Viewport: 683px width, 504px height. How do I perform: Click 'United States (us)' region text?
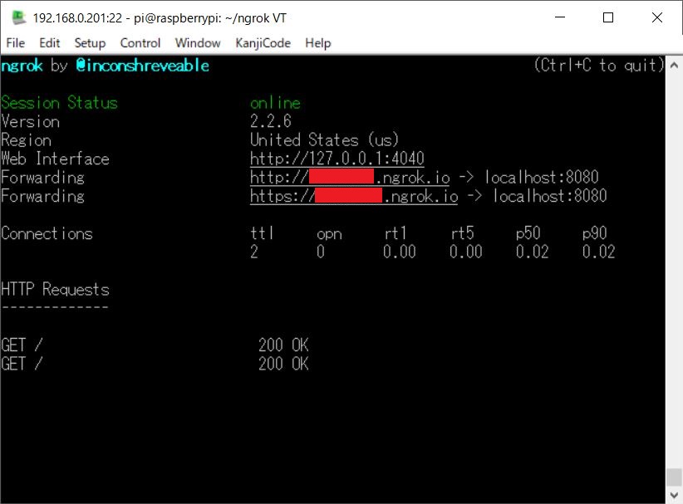(x=325, y=140)
